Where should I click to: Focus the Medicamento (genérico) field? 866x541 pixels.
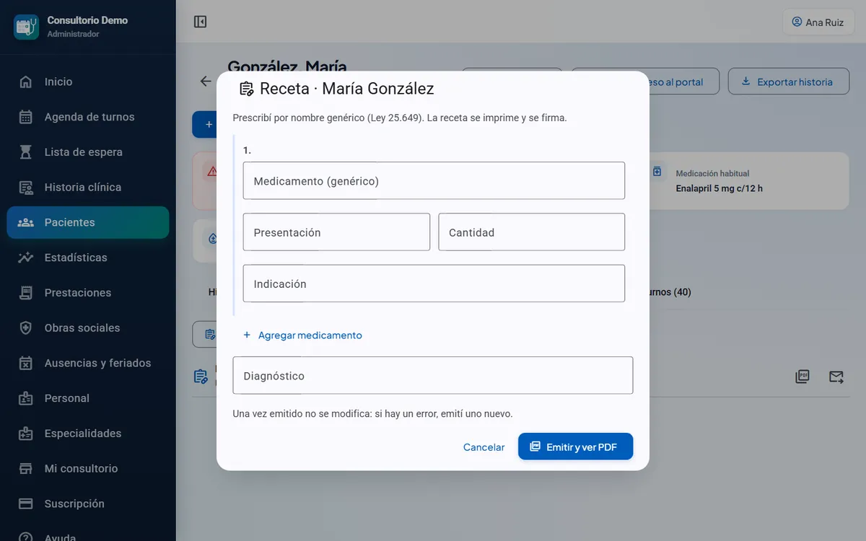434,181
